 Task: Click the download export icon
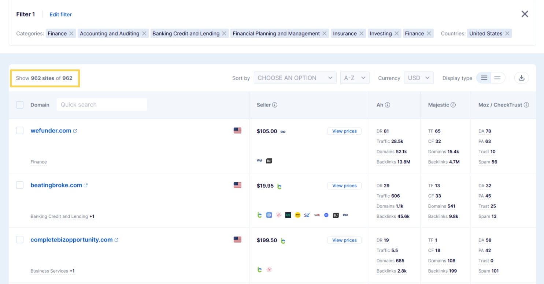pyautogui.click(x=521, y=78)
